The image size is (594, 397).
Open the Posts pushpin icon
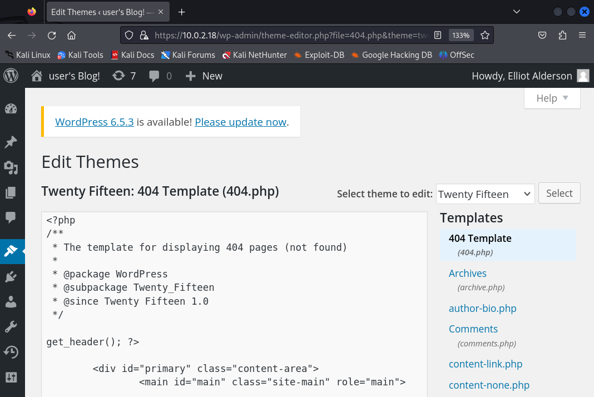[11, 142]
